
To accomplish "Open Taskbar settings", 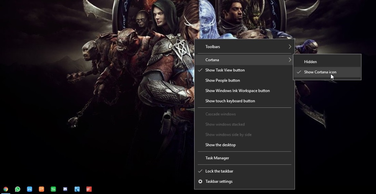I will click(x=244, y=181).
